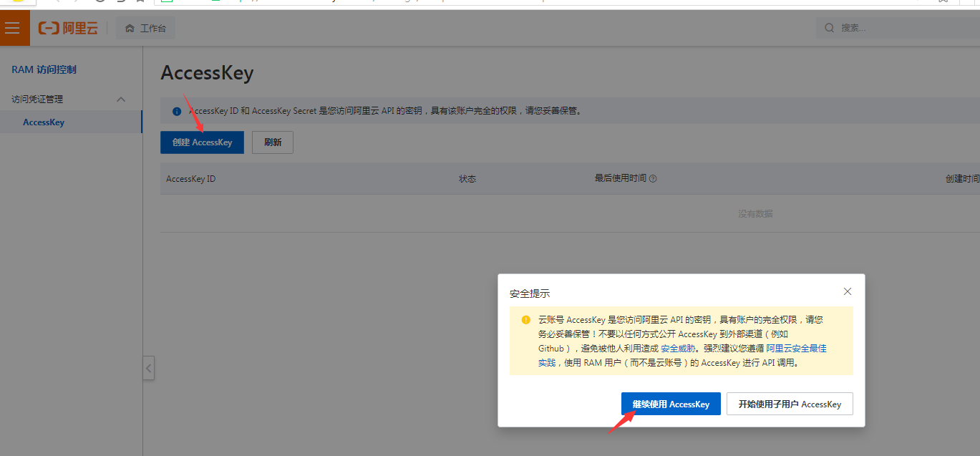Click the Alibaba Cloud logo
The image size is (980, 456).
(x=68, y=28)
